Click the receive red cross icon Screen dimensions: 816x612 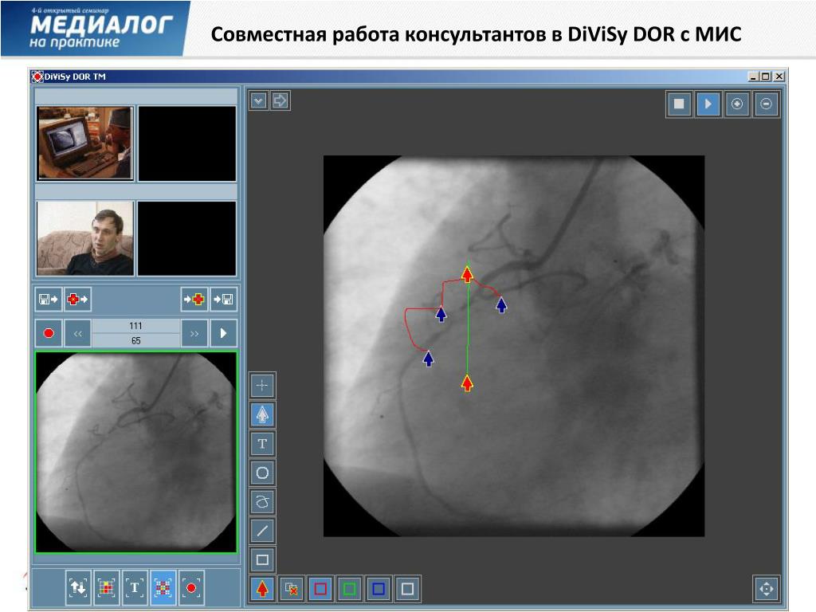point(194,300)
